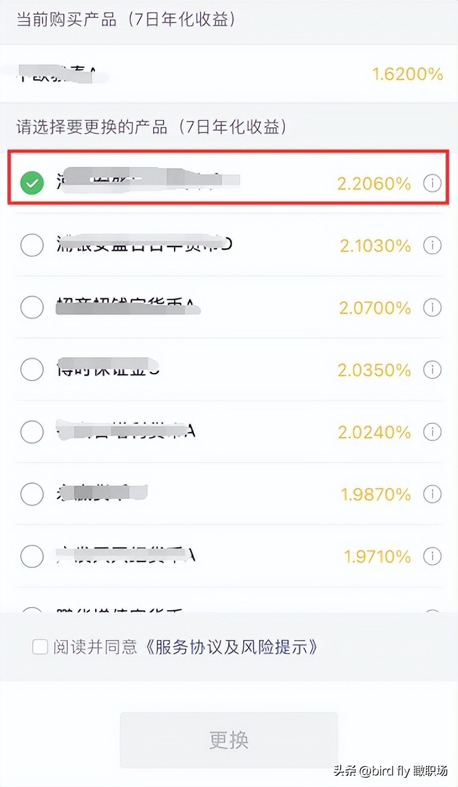458x787 pixels.
Task: Open info icon for 1.9870% product
Action: 432,494
